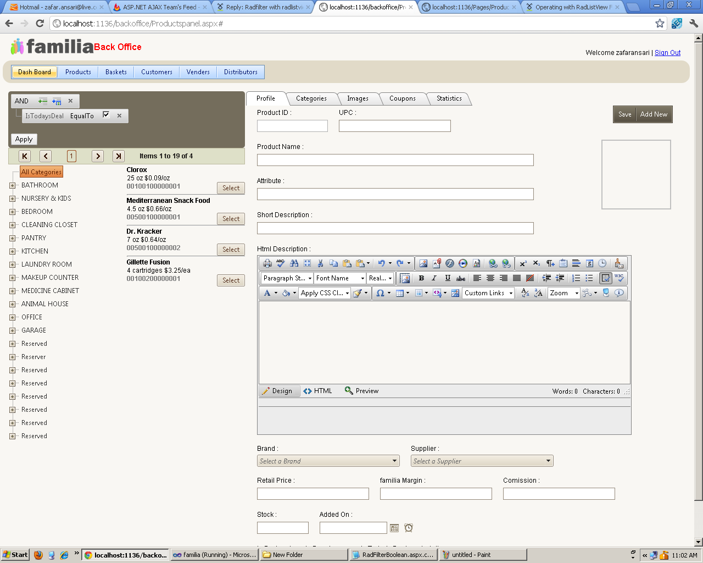This screenshot has height=563, width=703.
Task: Click the Cut scissors icon
Action: (320, 263)
